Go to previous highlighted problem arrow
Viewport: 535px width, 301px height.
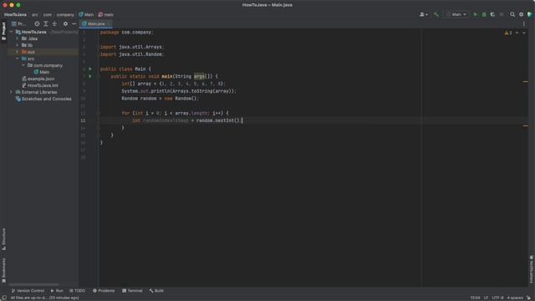517,33
